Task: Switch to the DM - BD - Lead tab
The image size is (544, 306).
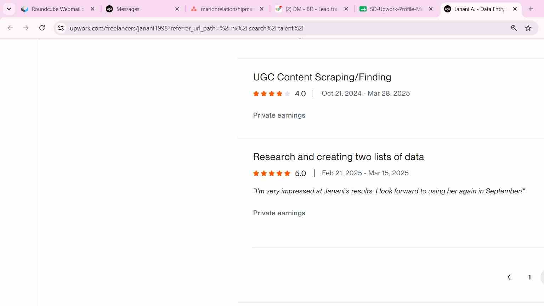Action: pyautogui.click(x=307, y=9)
